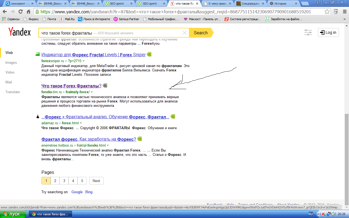Open the Почта bookmark
The width and height of the screenshot is (349, 218).
click(x=49, y=19)
